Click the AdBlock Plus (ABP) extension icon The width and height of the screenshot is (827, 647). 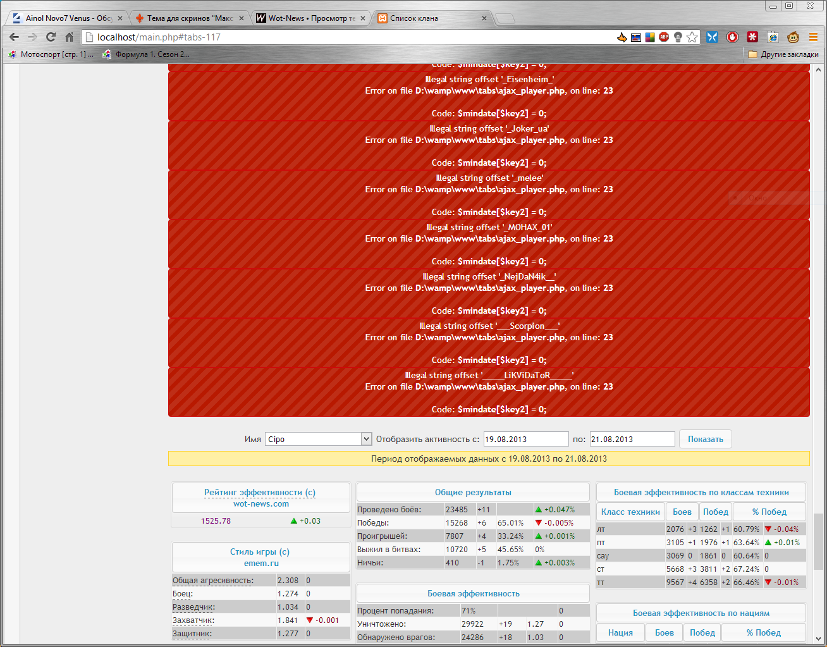click(x=664, y=37)
